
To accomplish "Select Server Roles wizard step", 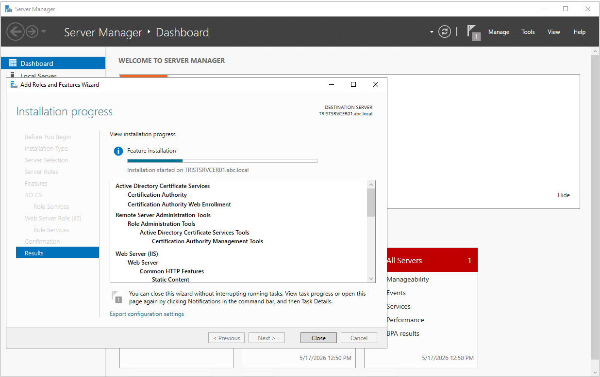I will click(41, 172).
